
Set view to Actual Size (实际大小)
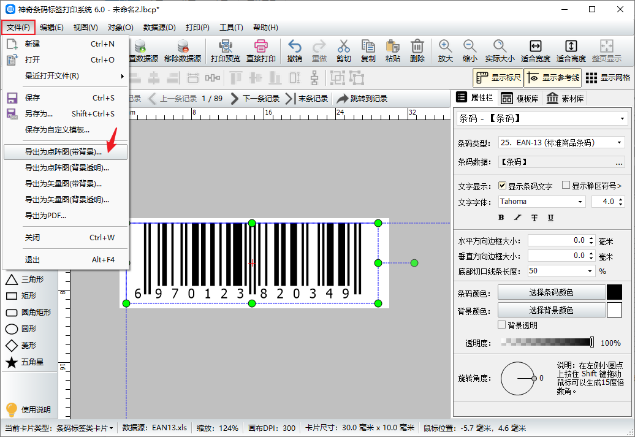(x=500, y=51)
